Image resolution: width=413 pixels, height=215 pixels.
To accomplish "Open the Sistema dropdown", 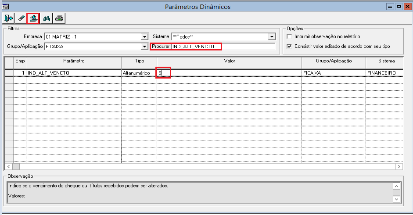I will (x=272, y=36).
